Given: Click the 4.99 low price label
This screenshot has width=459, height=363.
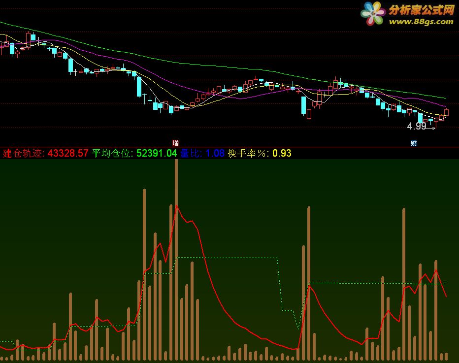Looking at the screenshot, I should [417, 126].
